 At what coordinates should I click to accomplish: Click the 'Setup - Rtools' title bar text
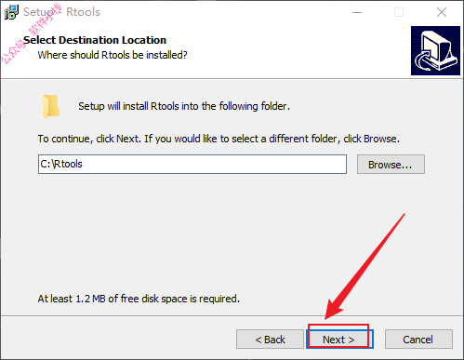[x=62, y=12]
